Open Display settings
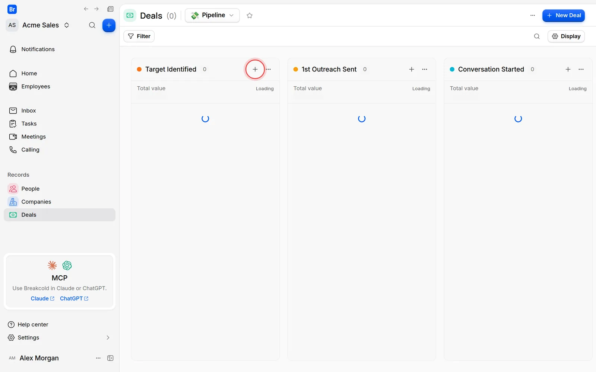The width and height of the screenshot is (596, 372). coord(566,36)
